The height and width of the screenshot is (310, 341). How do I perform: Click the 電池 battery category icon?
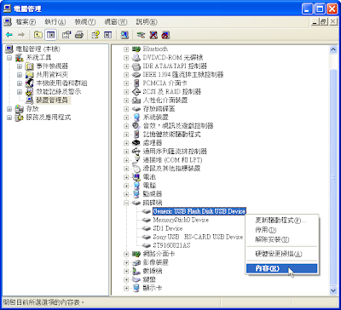pyautogui.click(x=136, y=177)
